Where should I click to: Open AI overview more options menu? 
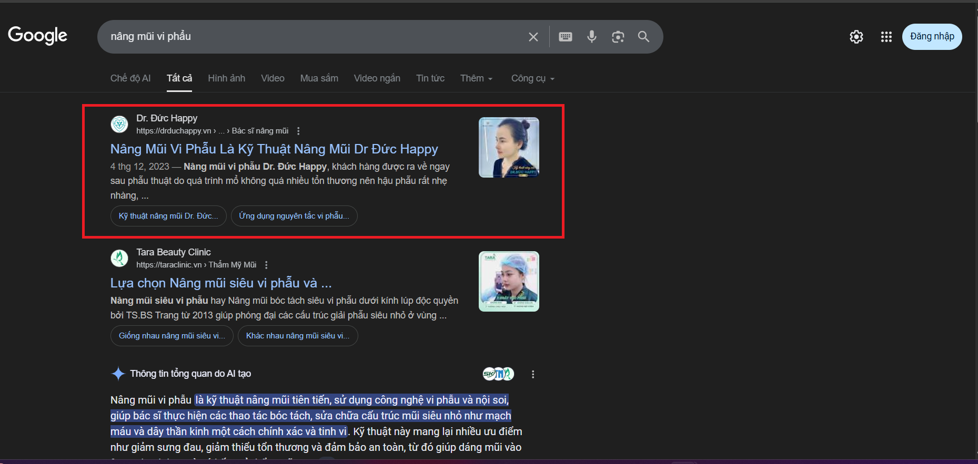[x=533, y=374]
